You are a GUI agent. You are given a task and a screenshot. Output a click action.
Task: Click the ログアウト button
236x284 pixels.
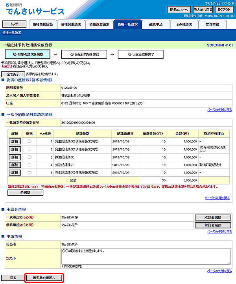[224, 9]
